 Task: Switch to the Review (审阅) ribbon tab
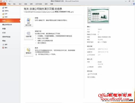(x=46, y=4)
